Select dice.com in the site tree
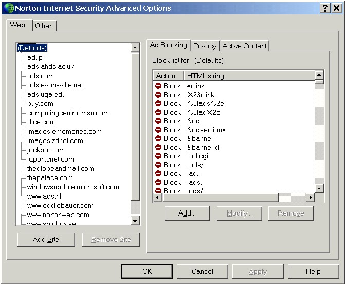 pyautogui.click(x=41, y=122)
